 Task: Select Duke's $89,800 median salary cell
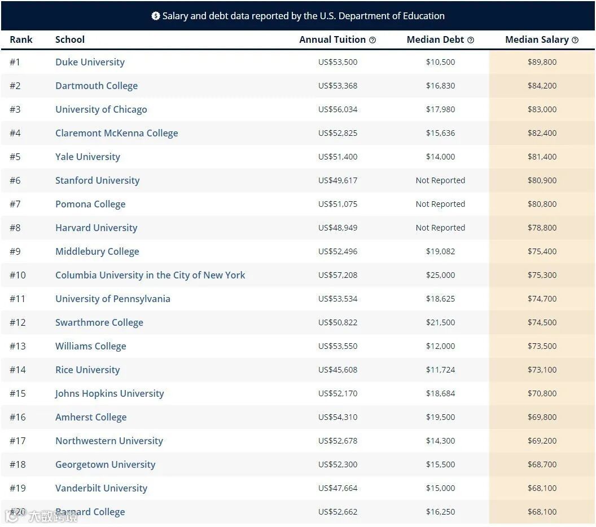542,62
